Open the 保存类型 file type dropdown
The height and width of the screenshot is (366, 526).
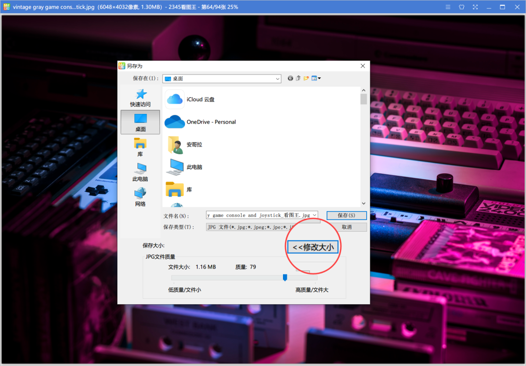point(314,226)
